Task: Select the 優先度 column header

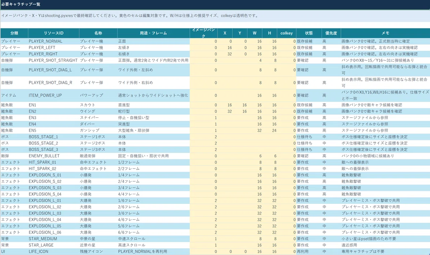Action: coord(331,33)
